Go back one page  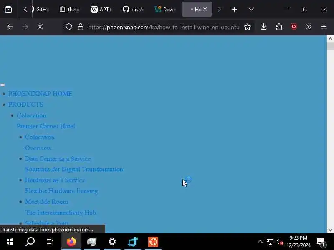[10, 27]
